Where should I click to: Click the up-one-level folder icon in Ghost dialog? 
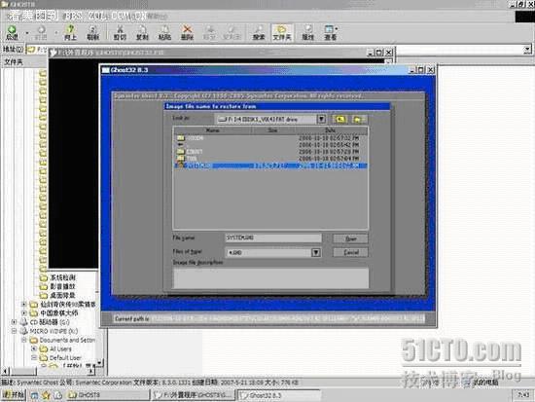[x=339, y=119]
